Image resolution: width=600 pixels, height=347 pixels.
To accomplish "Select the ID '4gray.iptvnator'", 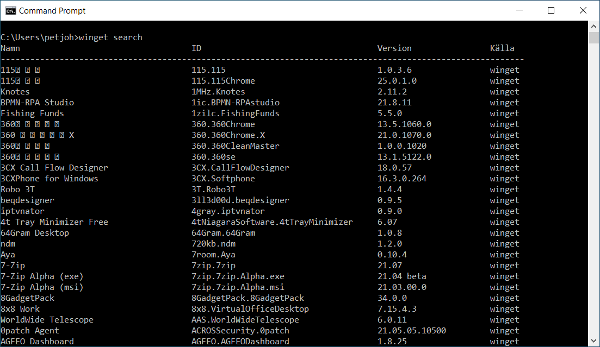I will tap(228, 211).
